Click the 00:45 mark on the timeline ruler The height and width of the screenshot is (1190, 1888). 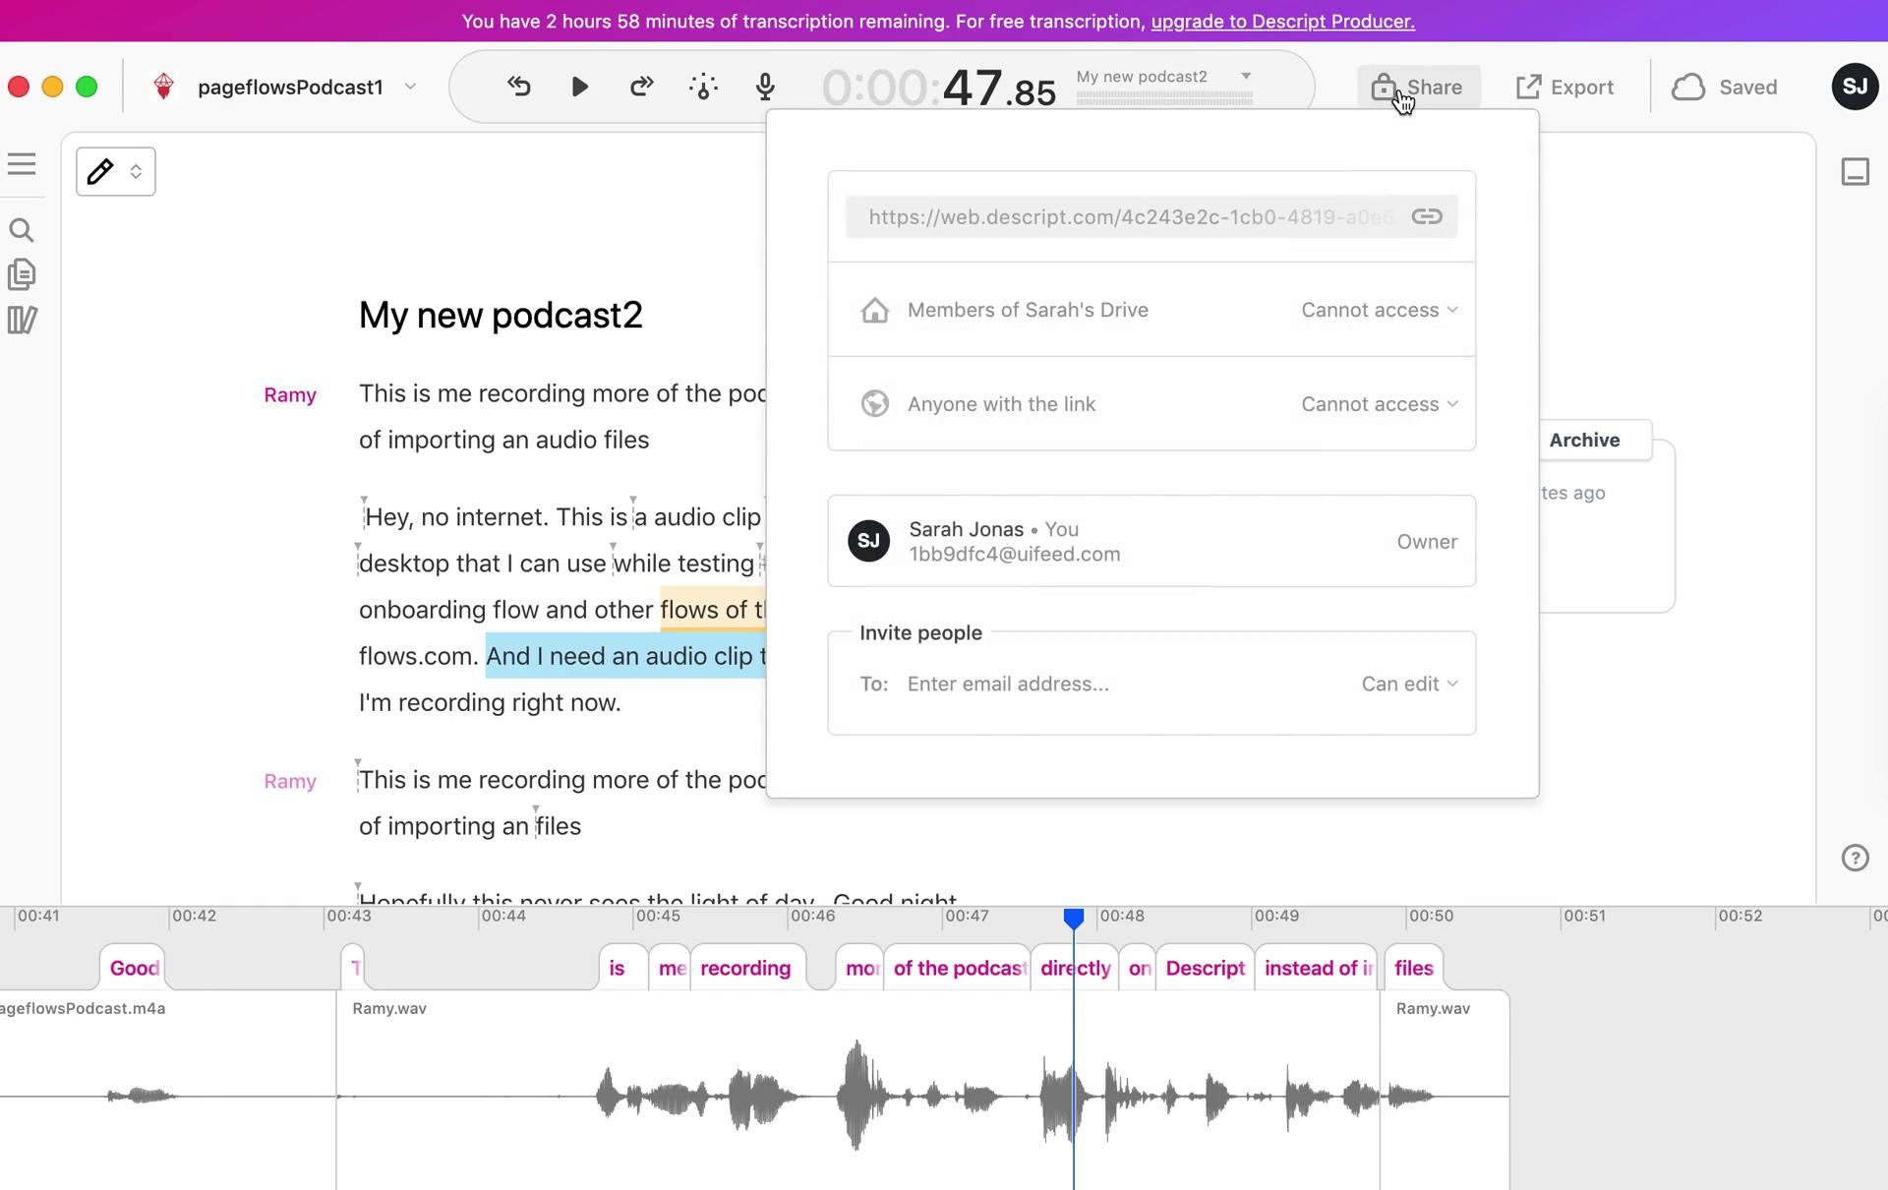(658, 916)
